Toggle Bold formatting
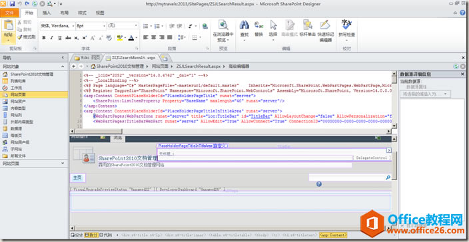Image resolution: width=469 pixels, height=242 pixels. coord(44,38)
